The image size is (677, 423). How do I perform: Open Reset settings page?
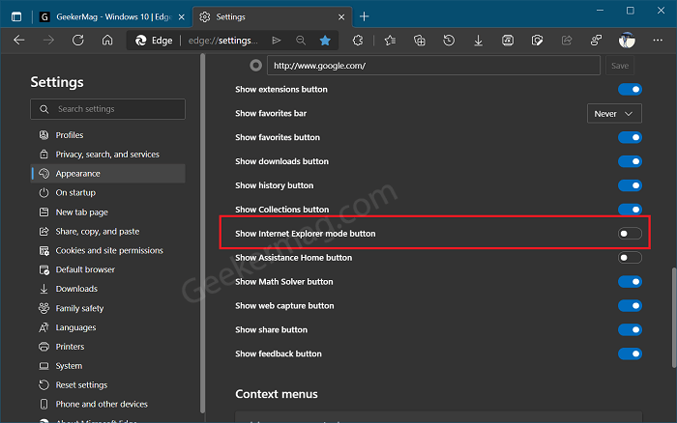(x=108, y=385)
